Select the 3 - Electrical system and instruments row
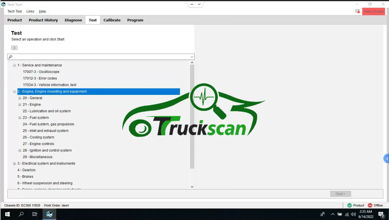Image resolution: width=389 pixels, height=220 pixels. click(x=46, y=163)
